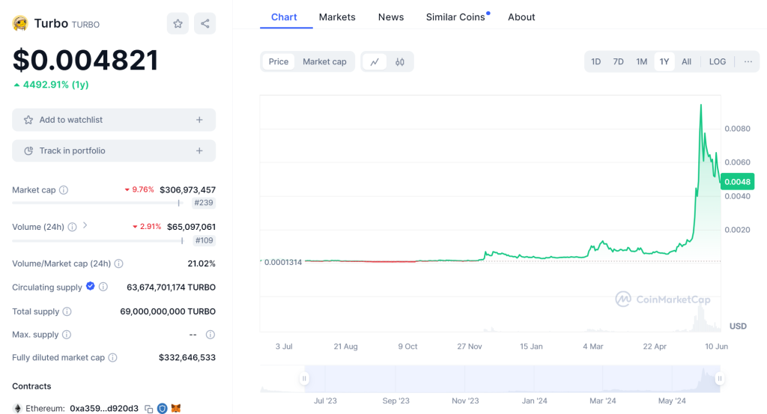Select the Market cap chart toggle
This screenshot has width=767, height=414.
click(x=324, y=61)
